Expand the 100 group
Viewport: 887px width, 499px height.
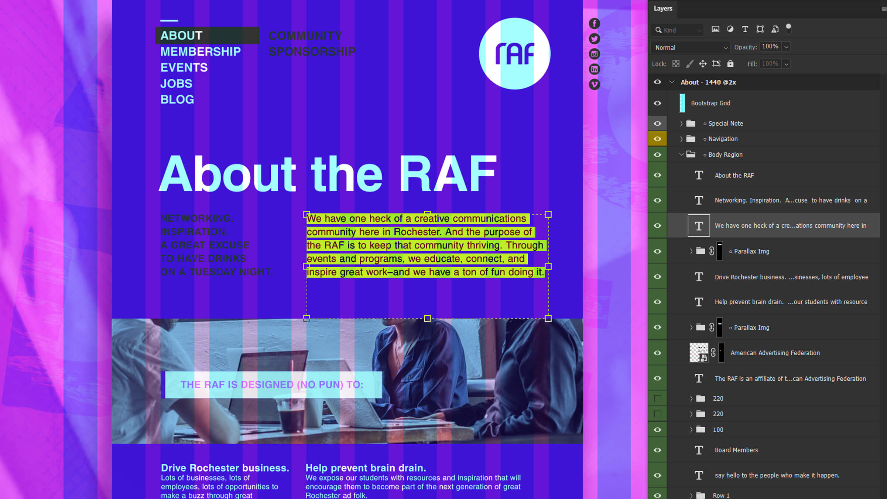(691, 430)
